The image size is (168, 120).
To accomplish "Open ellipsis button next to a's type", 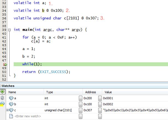I will tap(80, 98).
